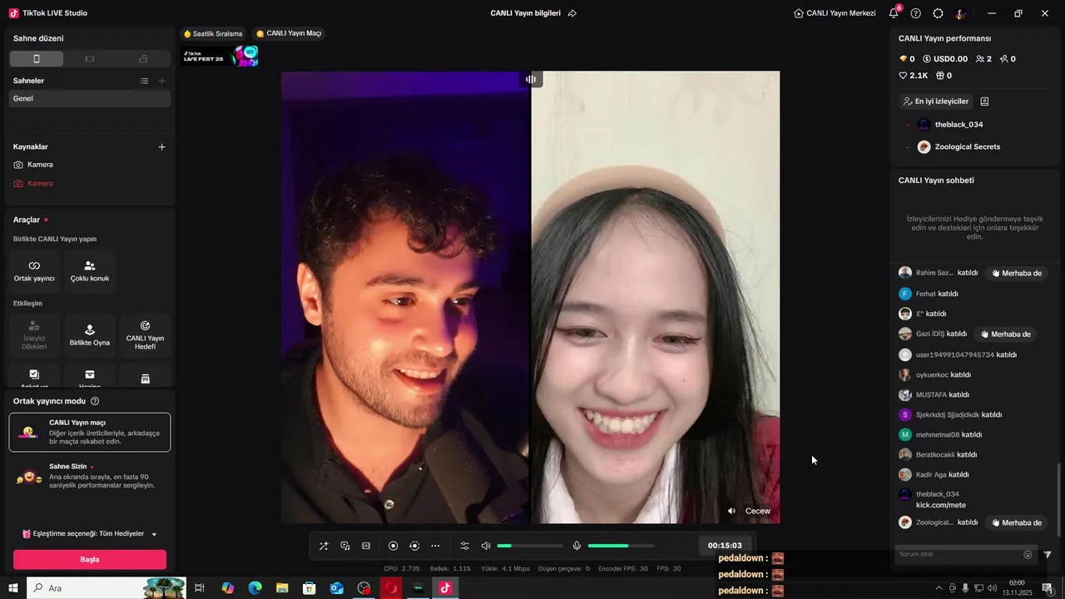Click En iyi izleyiciler tab
Viewport: 1065px width, 599px height.
935,101
